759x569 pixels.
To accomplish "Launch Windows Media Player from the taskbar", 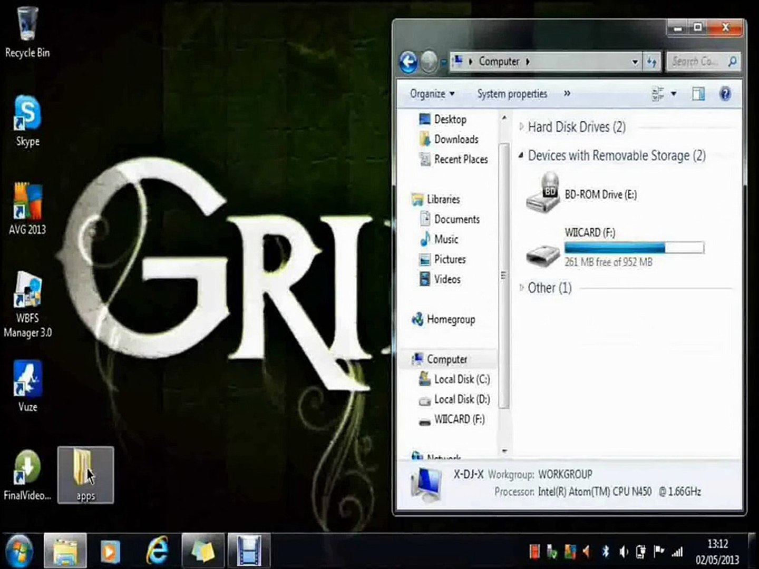I will coord(110,551).
